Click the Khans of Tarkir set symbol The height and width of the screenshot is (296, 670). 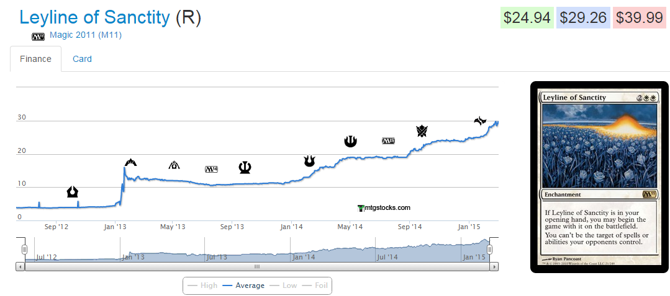(422, 131)
